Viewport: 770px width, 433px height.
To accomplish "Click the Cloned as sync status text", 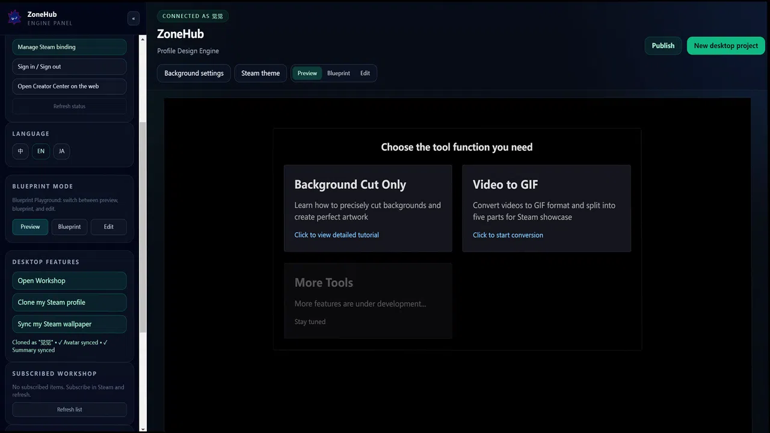I will click(x=60, y=346).
